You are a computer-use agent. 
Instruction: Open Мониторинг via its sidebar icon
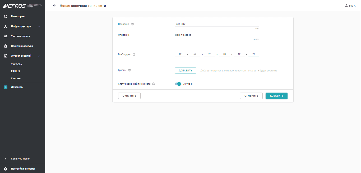point(6,16)
